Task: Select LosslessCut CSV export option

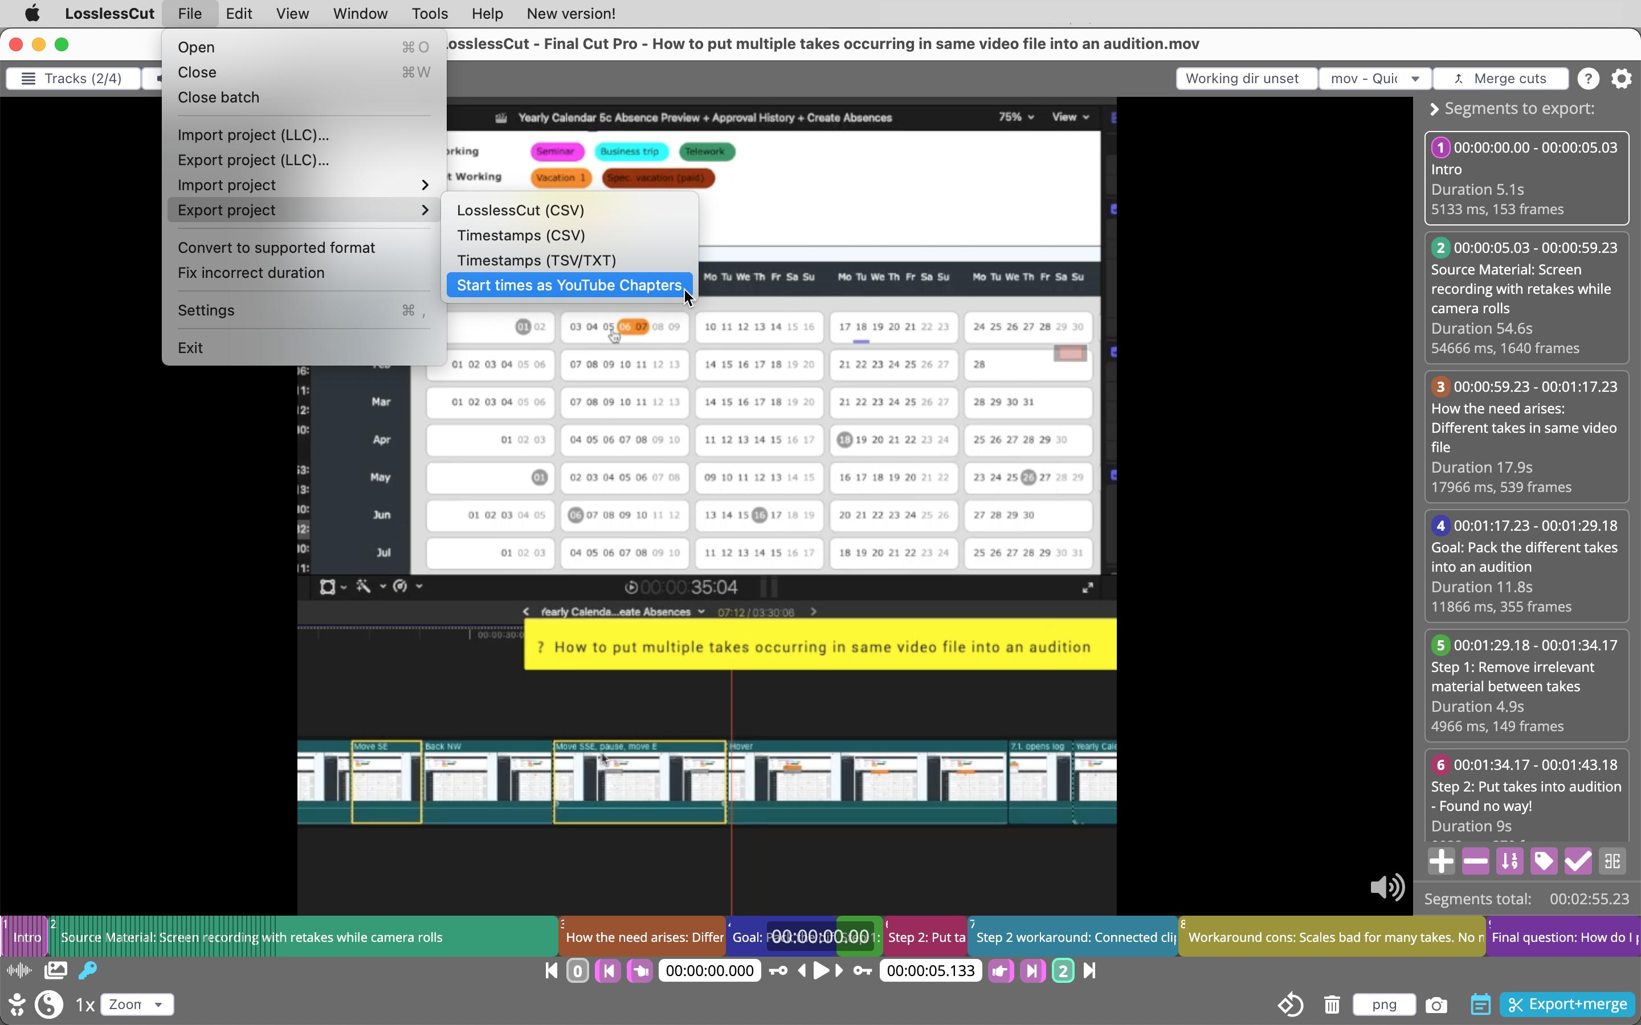Action: pos(520,209)
